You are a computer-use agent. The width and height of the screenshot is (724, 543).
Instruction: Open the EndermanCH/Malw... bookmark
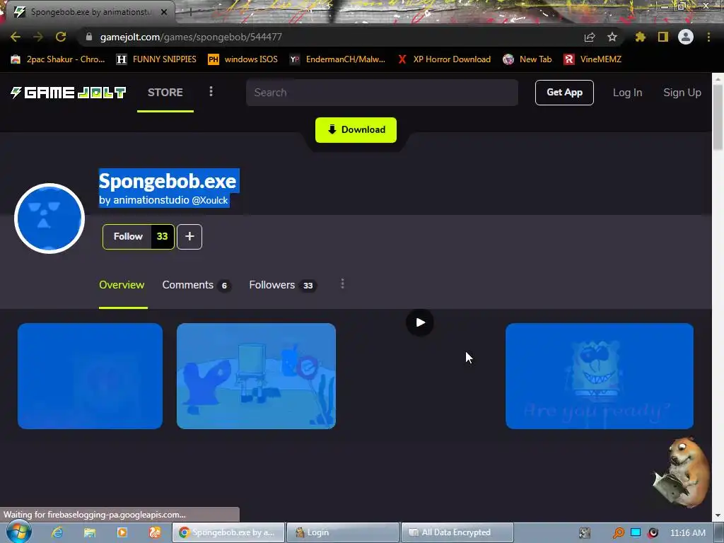coord(337,59)
